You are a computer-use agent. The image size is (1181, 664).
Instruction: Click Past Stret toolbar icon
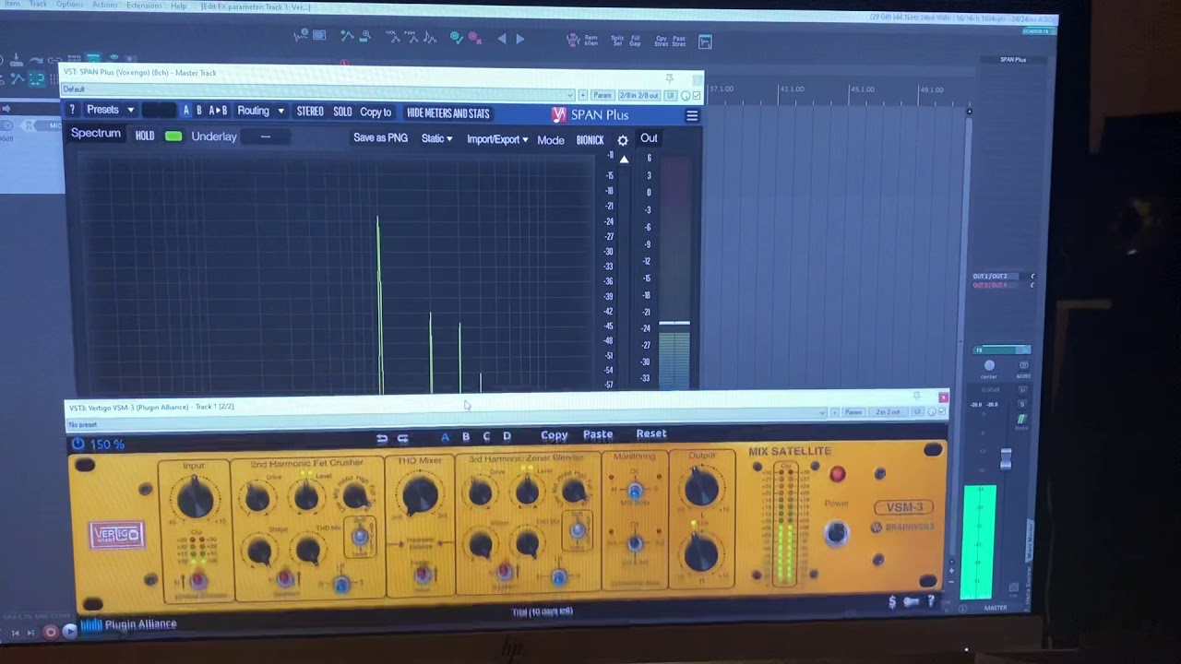point(679,41)
